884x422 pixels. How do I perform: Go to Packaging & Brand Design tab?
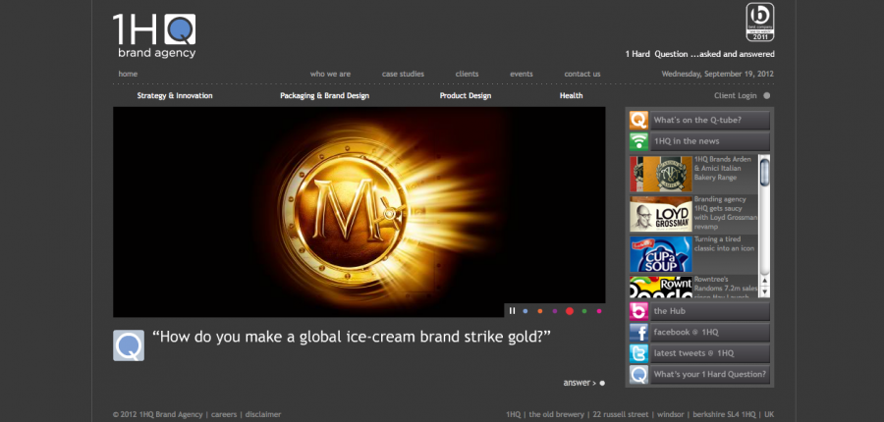(324, 96)
